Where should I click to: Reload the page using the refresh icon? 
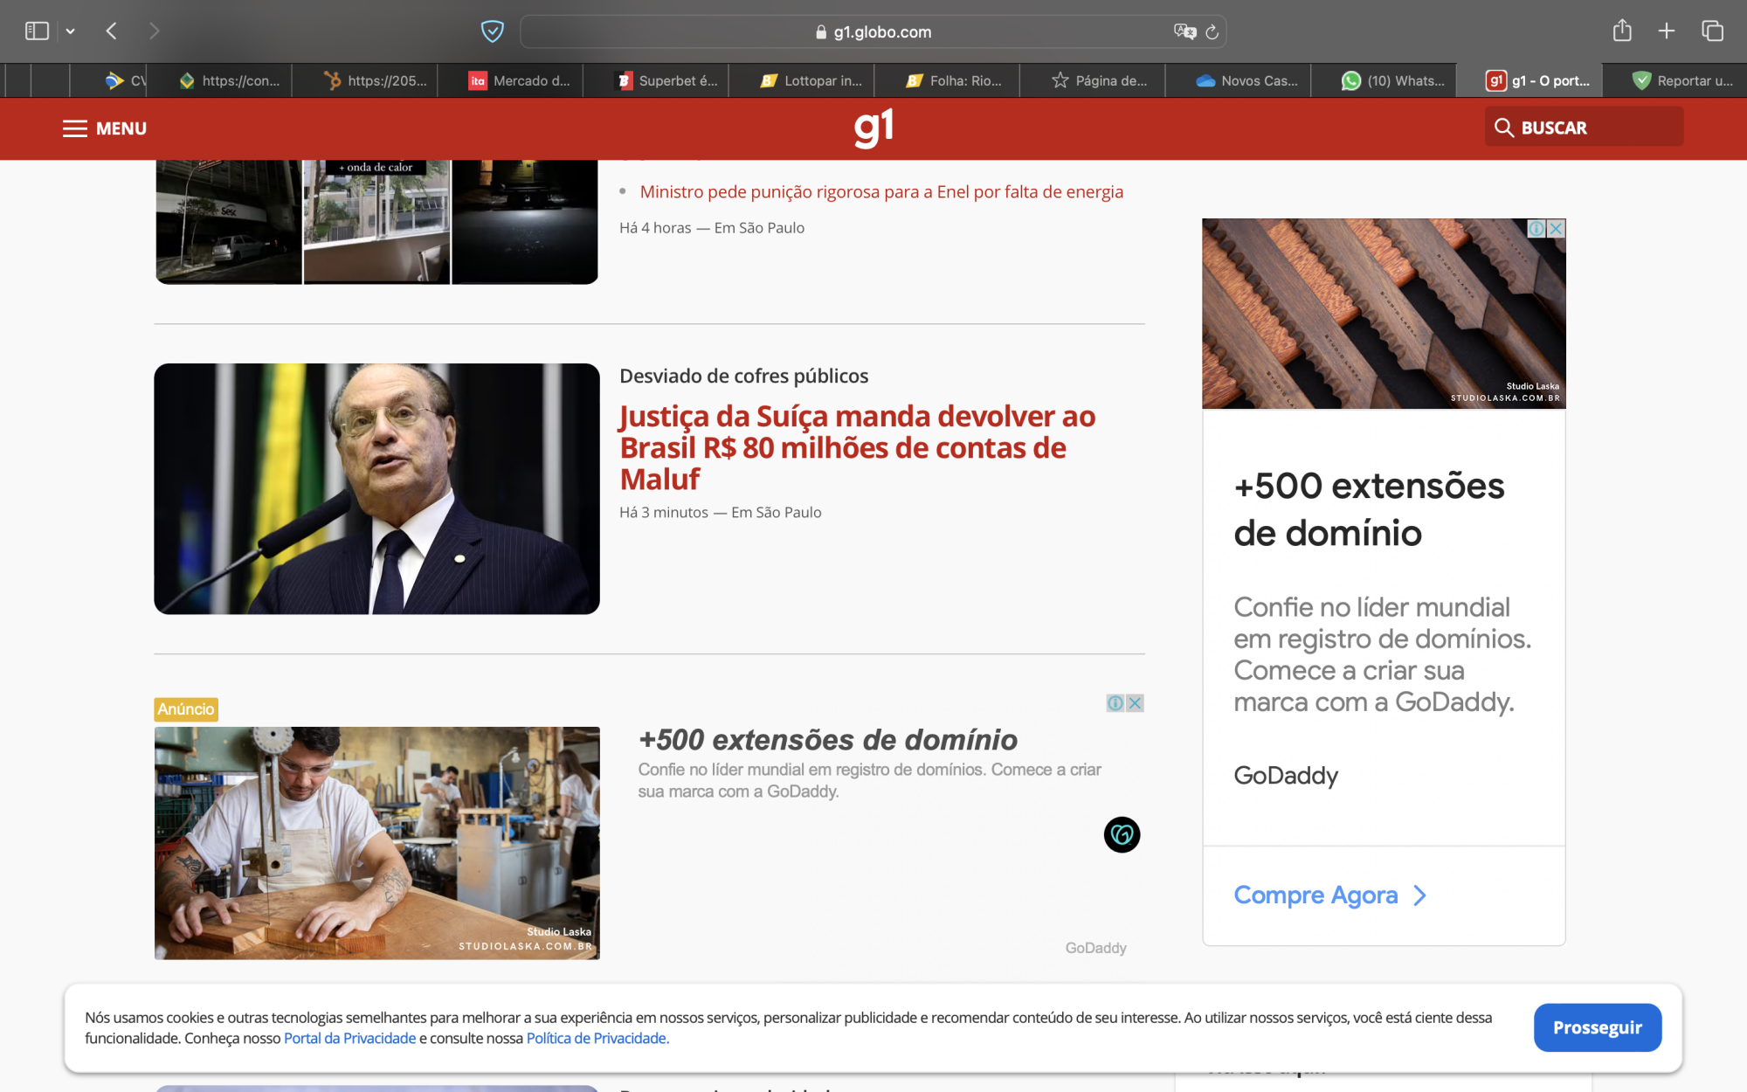tap(1212, 31)
